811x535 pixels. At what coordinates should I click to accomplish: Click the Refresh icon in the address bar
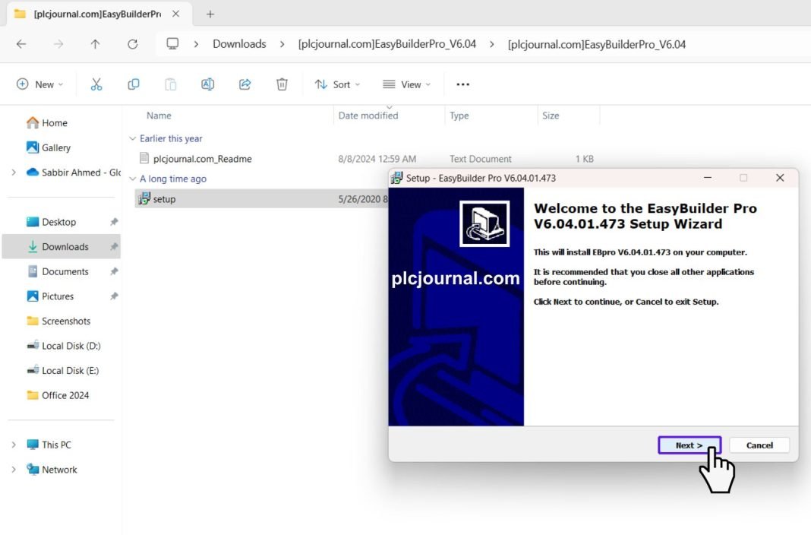pos(132,44)
